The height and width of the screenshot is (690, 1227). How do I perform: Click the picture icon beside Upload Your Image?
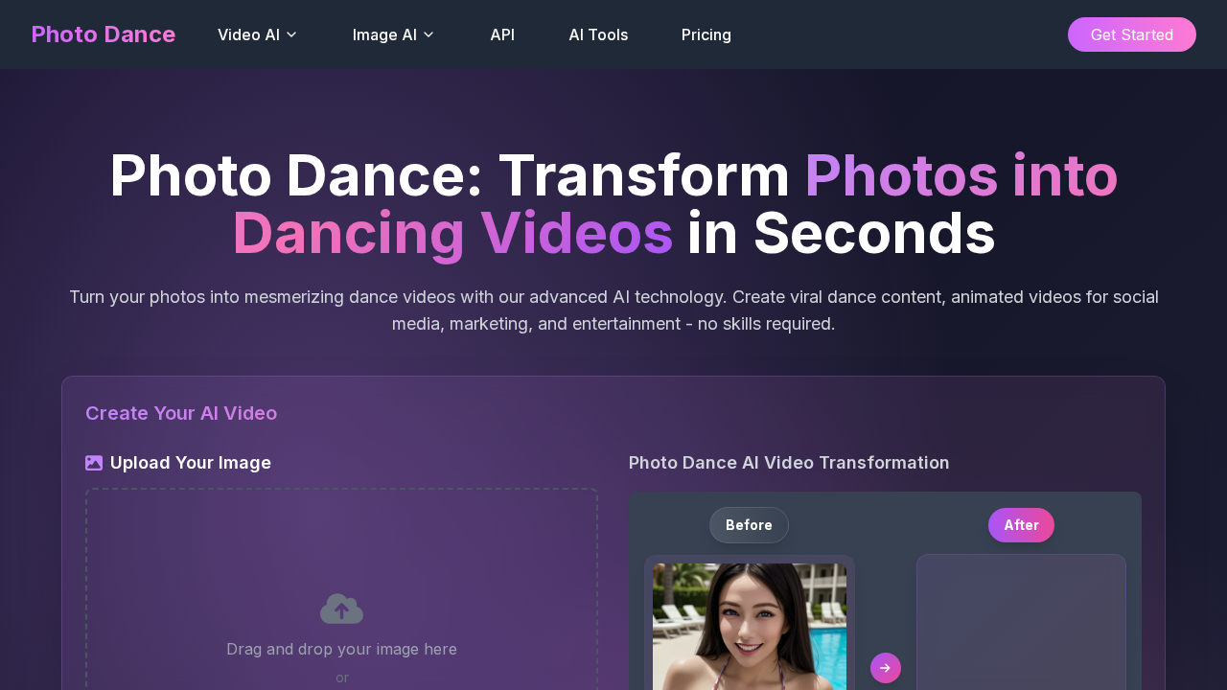coord(94,462)
